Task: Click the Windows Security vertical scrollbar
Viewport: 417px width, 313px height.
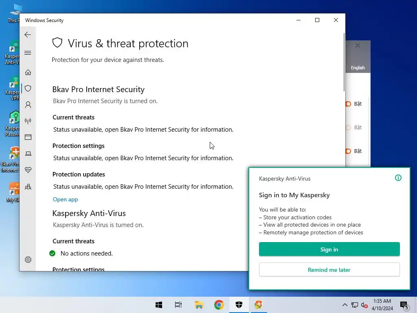Action: coord(344,62)
